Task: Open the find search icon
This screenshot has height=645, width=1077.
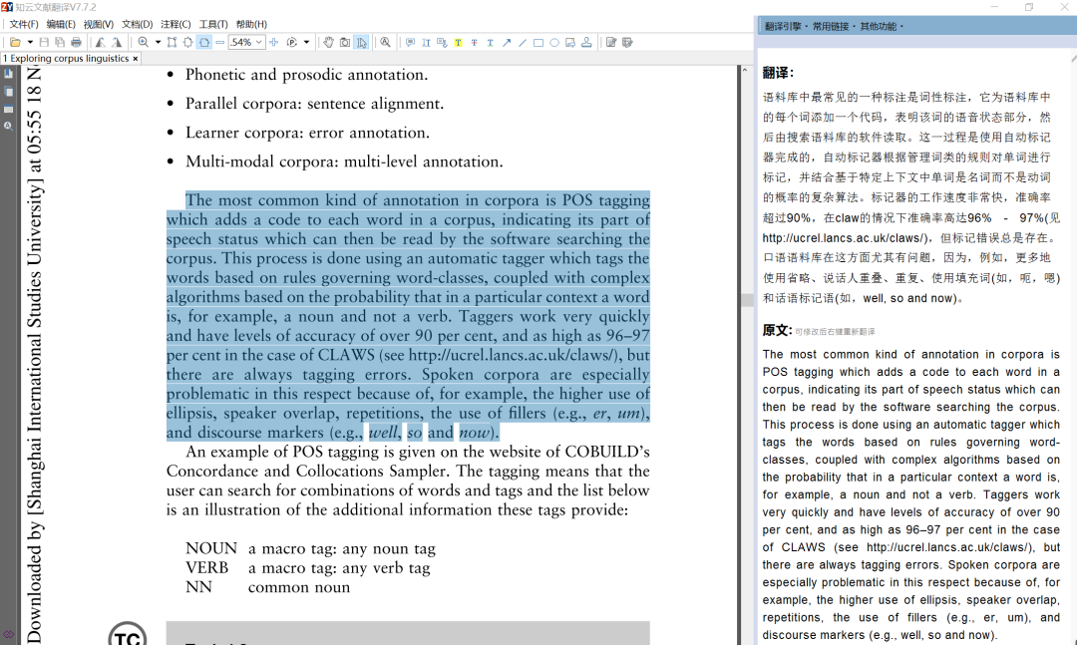Action: (385, 43)
